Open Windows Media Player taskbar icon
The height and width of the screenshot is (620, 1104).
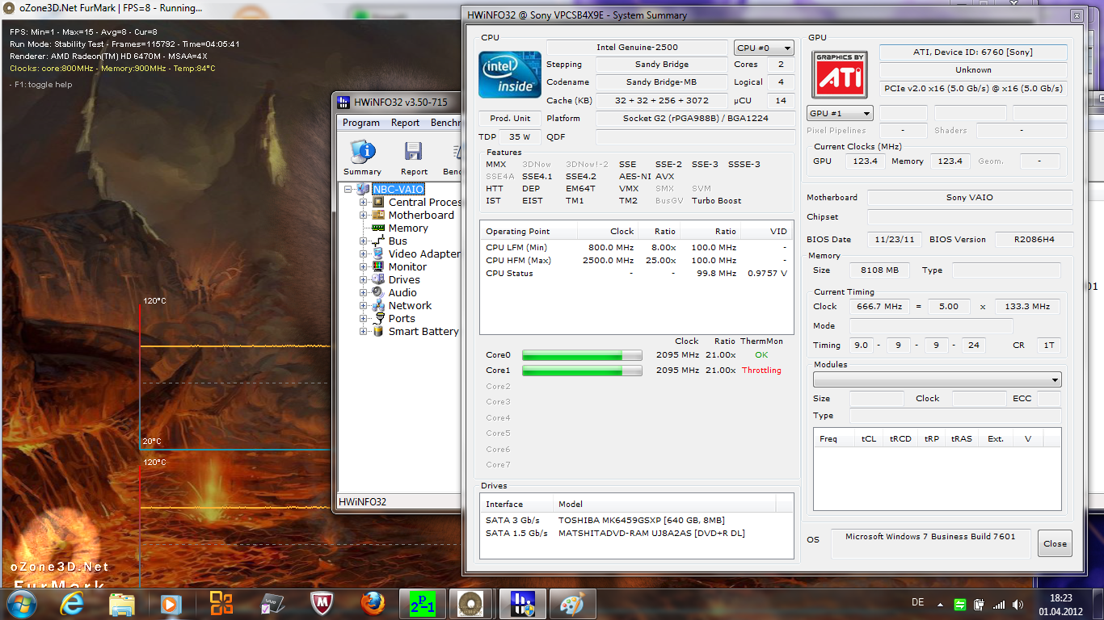pyautogui.click(x=171, y=603)
